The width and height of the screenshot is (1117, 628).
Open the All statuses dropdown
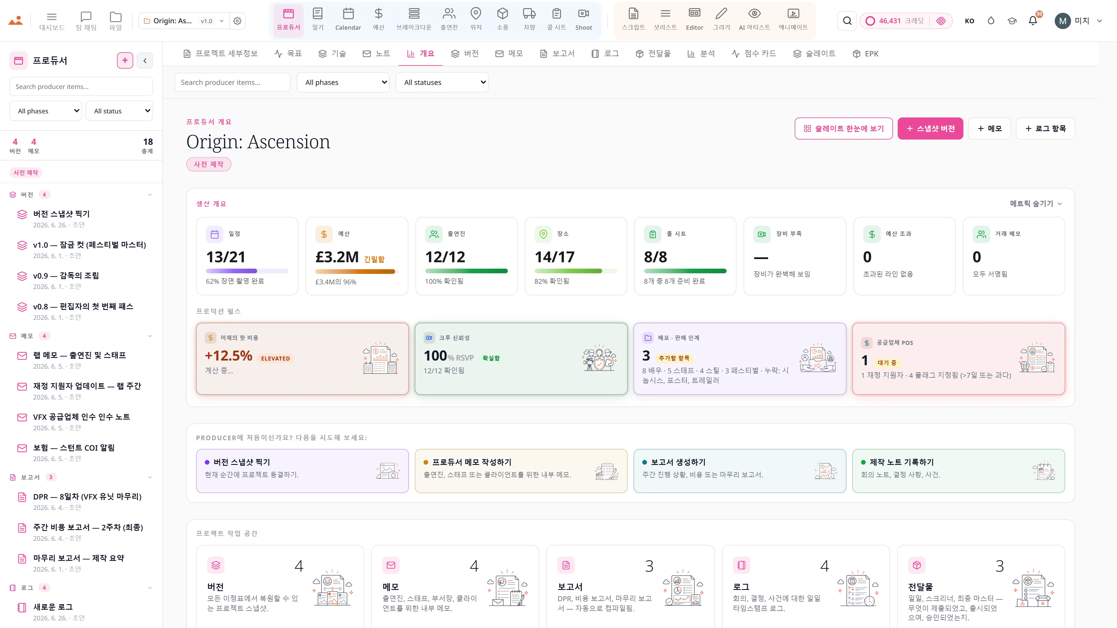(442, 82)
